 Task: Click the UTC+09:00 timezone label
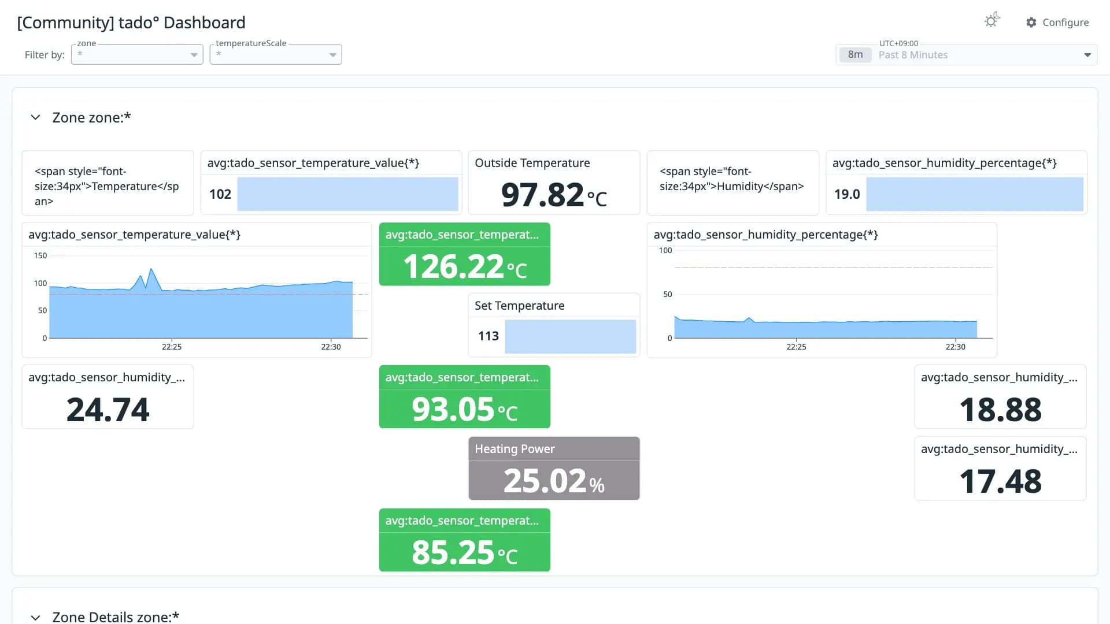(x=898, y=43)
